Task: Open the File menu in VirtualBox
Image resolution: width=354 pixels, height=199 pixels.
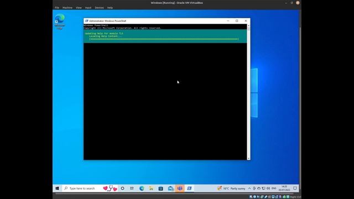Action: pos(57,8)
